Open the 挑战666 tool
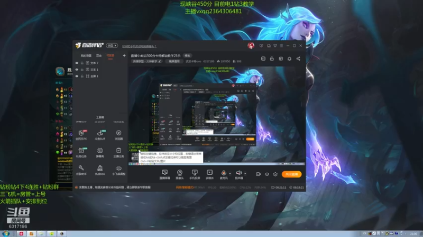 pyautogui.click(x=100, y=170)
